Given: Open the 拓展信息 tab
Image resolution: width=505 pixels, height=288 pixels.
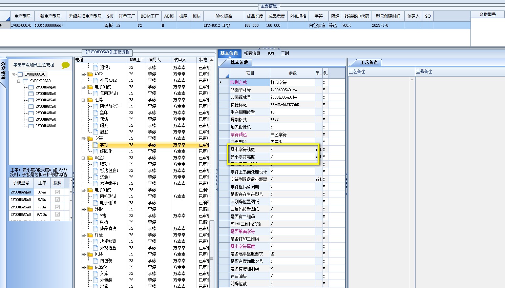Looking at the screenshot, I should [252, 53].
